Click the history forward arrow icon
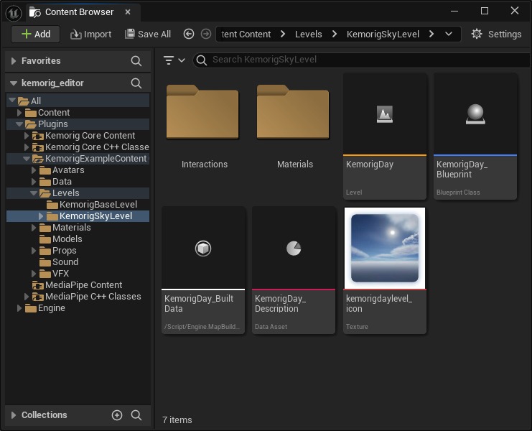 tap(206, 34)
